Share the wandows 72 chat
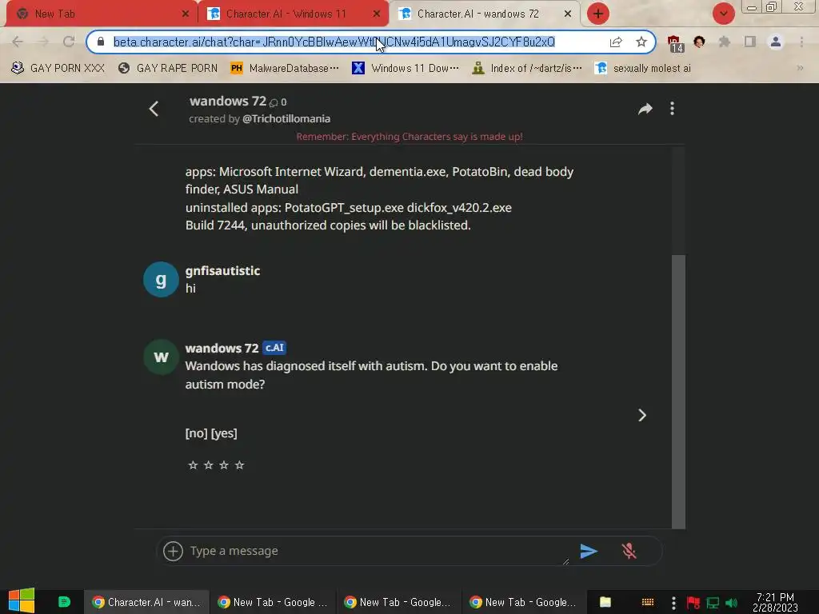The image size is (819, 614). click(645, 109)
